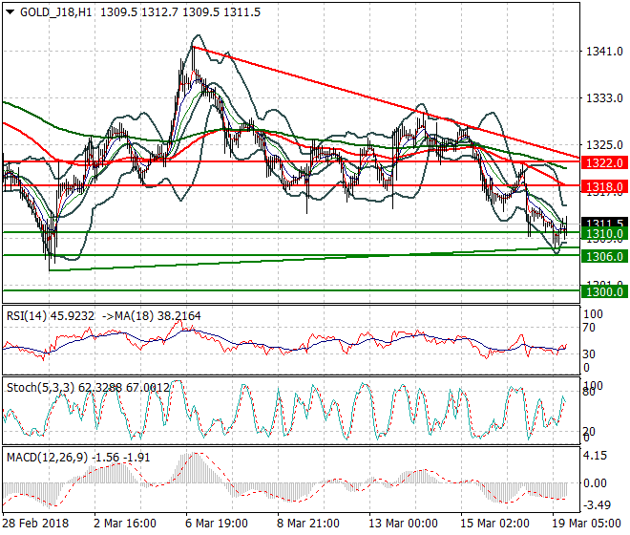Click the Stoch(5,3,3) indicator label
Screen dimensions: 630x535
[41, 388]
